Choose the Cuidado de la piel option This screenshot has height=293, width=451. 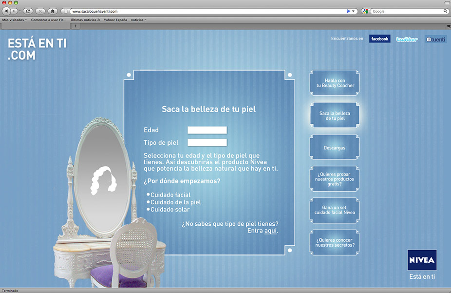175,202
